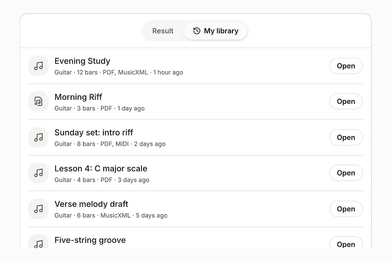The width and height of the screenshot is (392, 261).
Task: Click the music note icon beside Evening Study
Action: tap(39, 66)
